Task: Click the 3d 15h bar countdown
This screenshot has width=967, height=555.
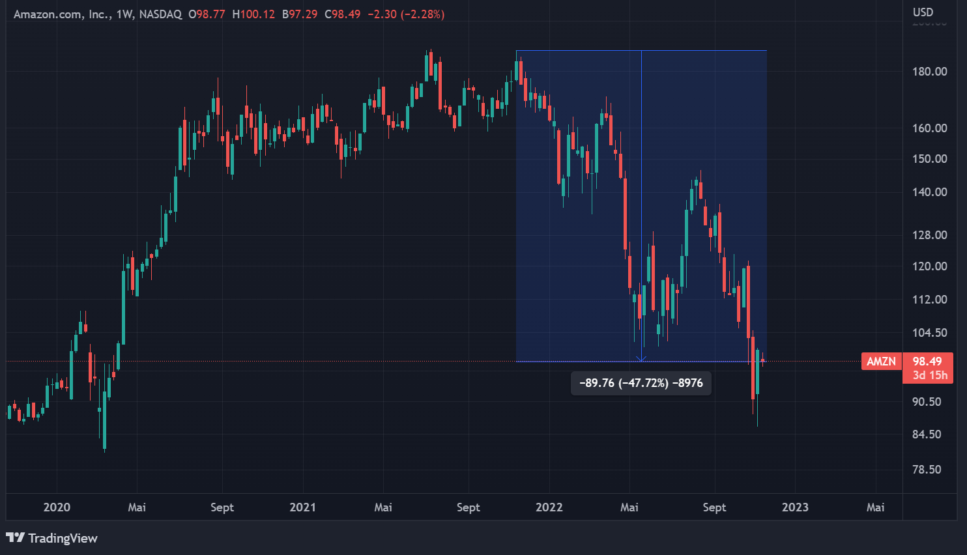Action: click(x=929, y=375)
